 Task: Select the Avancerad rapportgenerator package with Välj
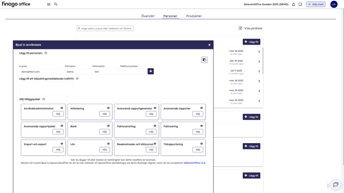pos(151,114)
